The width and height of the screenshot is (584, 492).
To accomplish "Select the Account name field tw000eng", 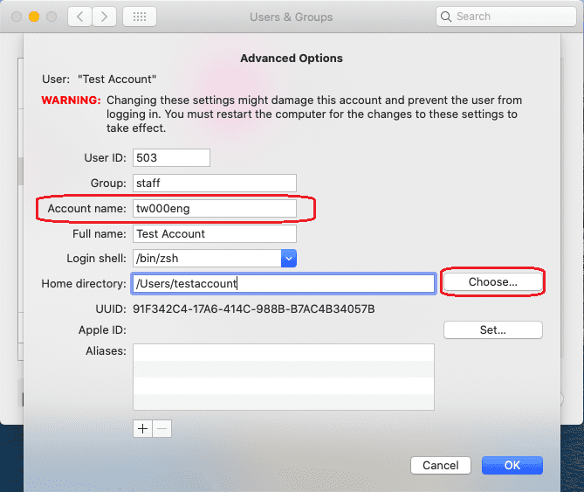I will (x=214, y=209).
